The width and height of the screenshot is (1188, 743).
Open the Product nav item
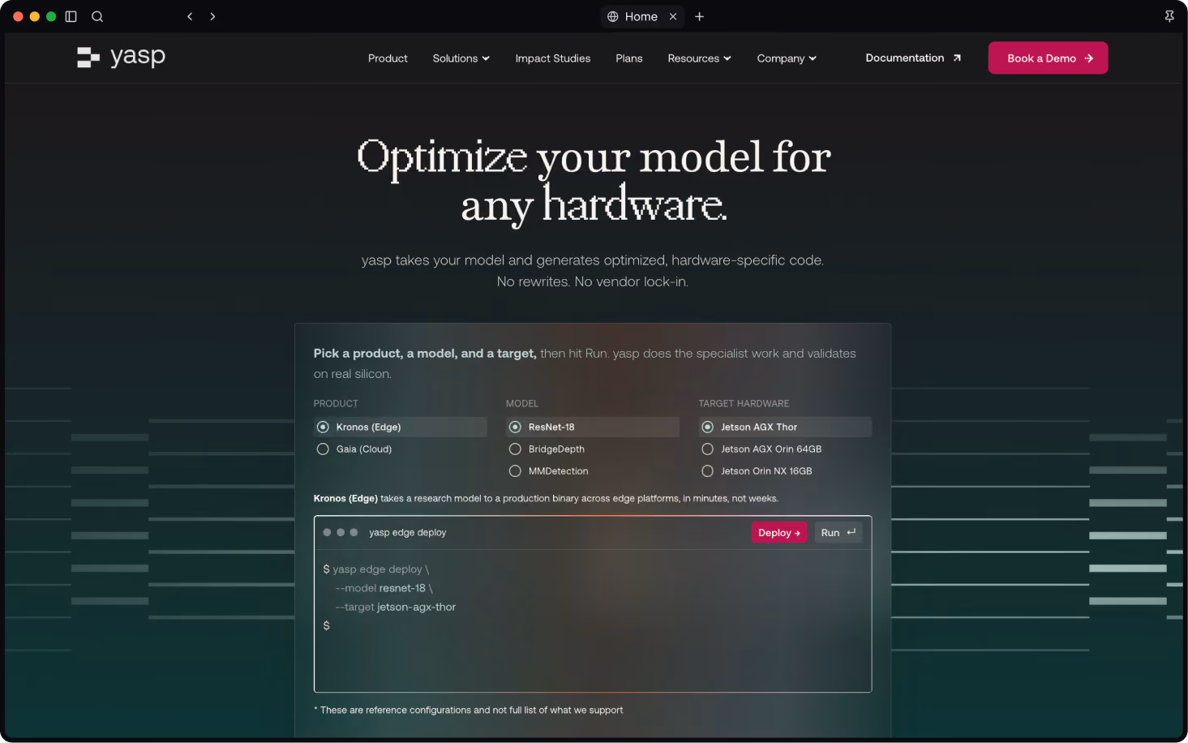[388, 58]
